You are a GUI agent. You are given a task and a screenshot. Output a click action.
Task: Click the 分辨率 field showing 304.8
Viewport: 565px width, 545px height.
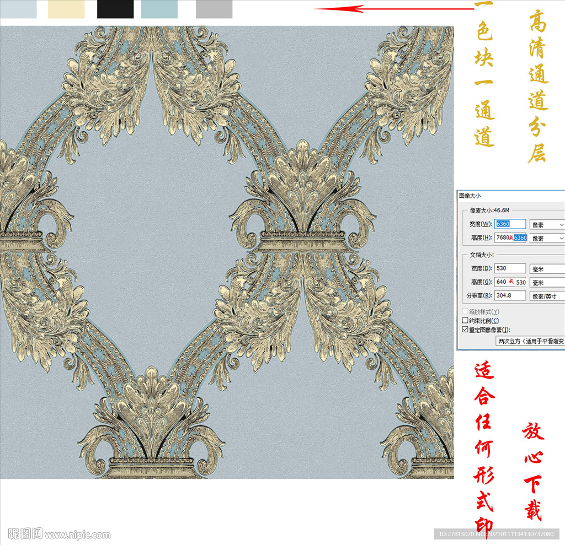click(510, 295)
